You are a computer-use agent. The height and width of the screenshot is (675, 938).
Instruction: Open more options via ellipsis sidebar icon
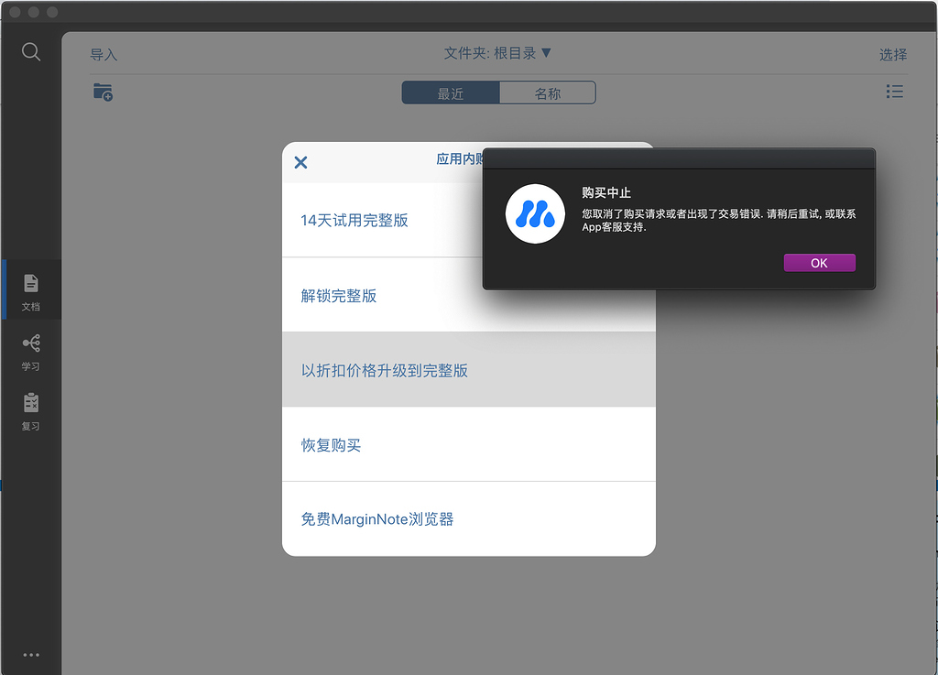point(30,654)
